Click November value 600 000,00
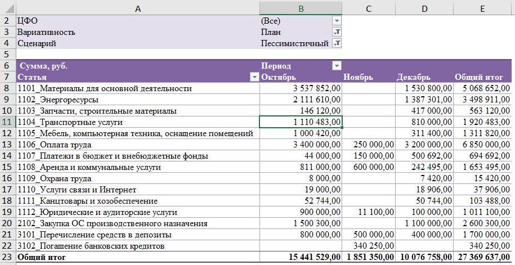Image resolution: width=515 pixels, height=265 pixels. tap(369, 167)
